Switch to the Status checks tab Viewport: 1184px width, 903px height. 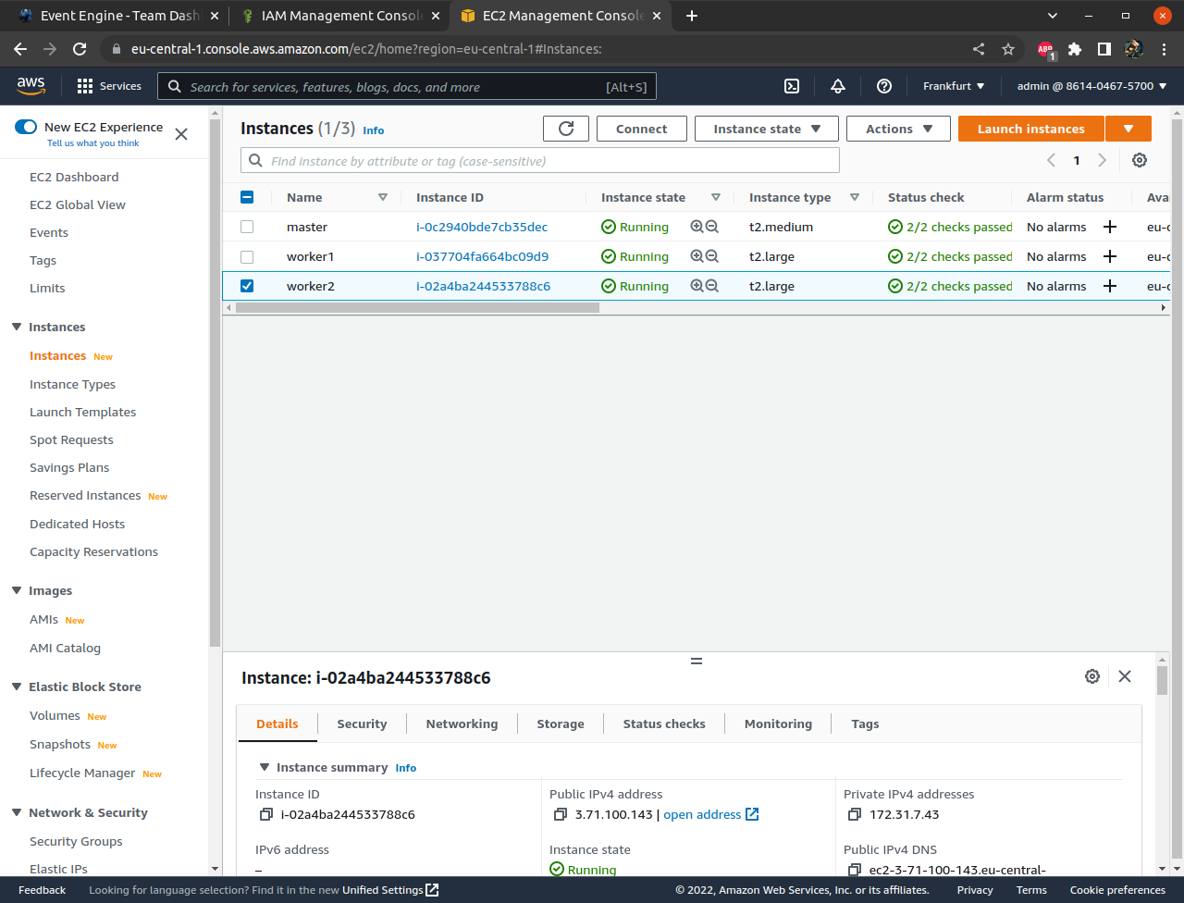click(x=664, y=724)
